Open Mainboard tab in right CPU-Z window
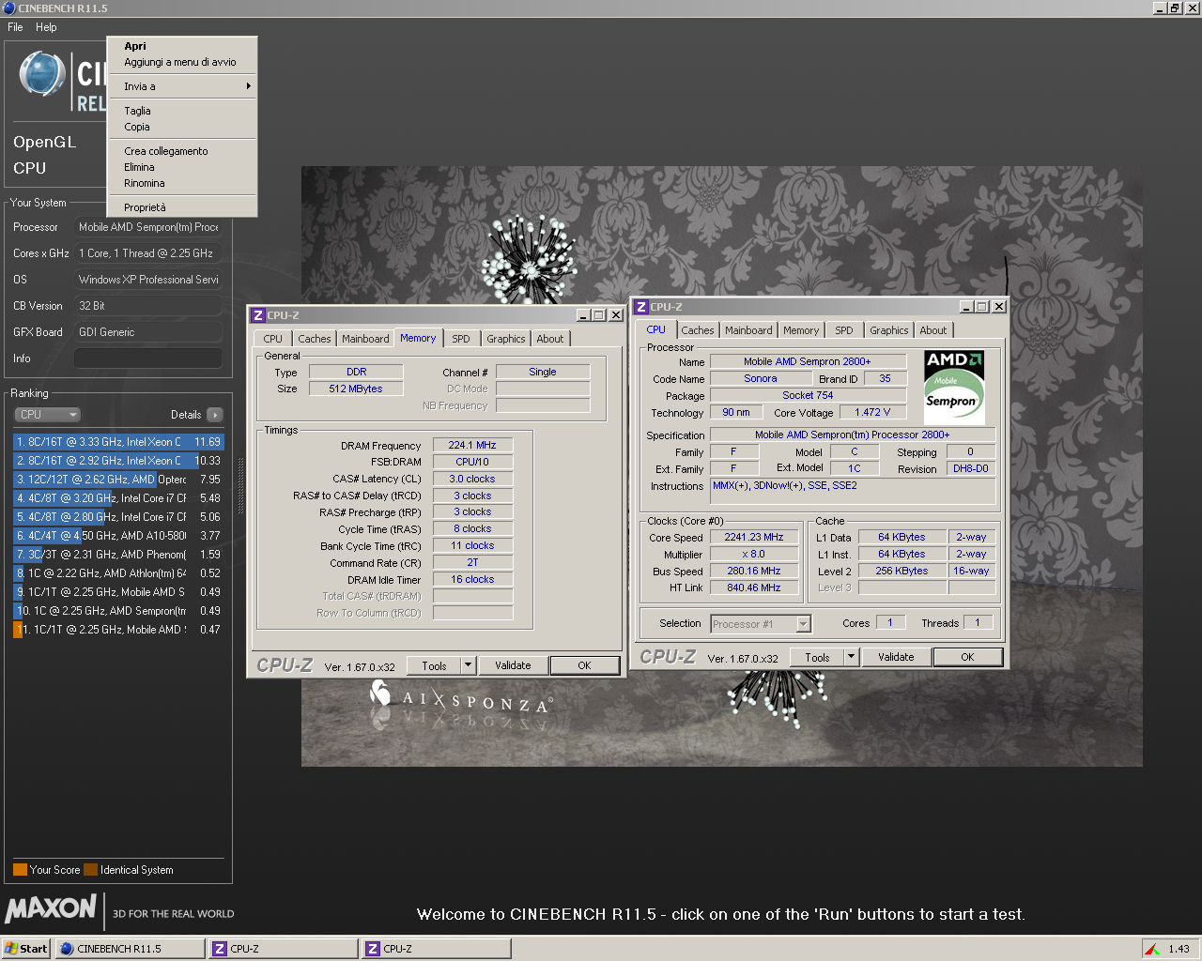This screenshot has height=961, width=1202. click(x=748, y=330)
